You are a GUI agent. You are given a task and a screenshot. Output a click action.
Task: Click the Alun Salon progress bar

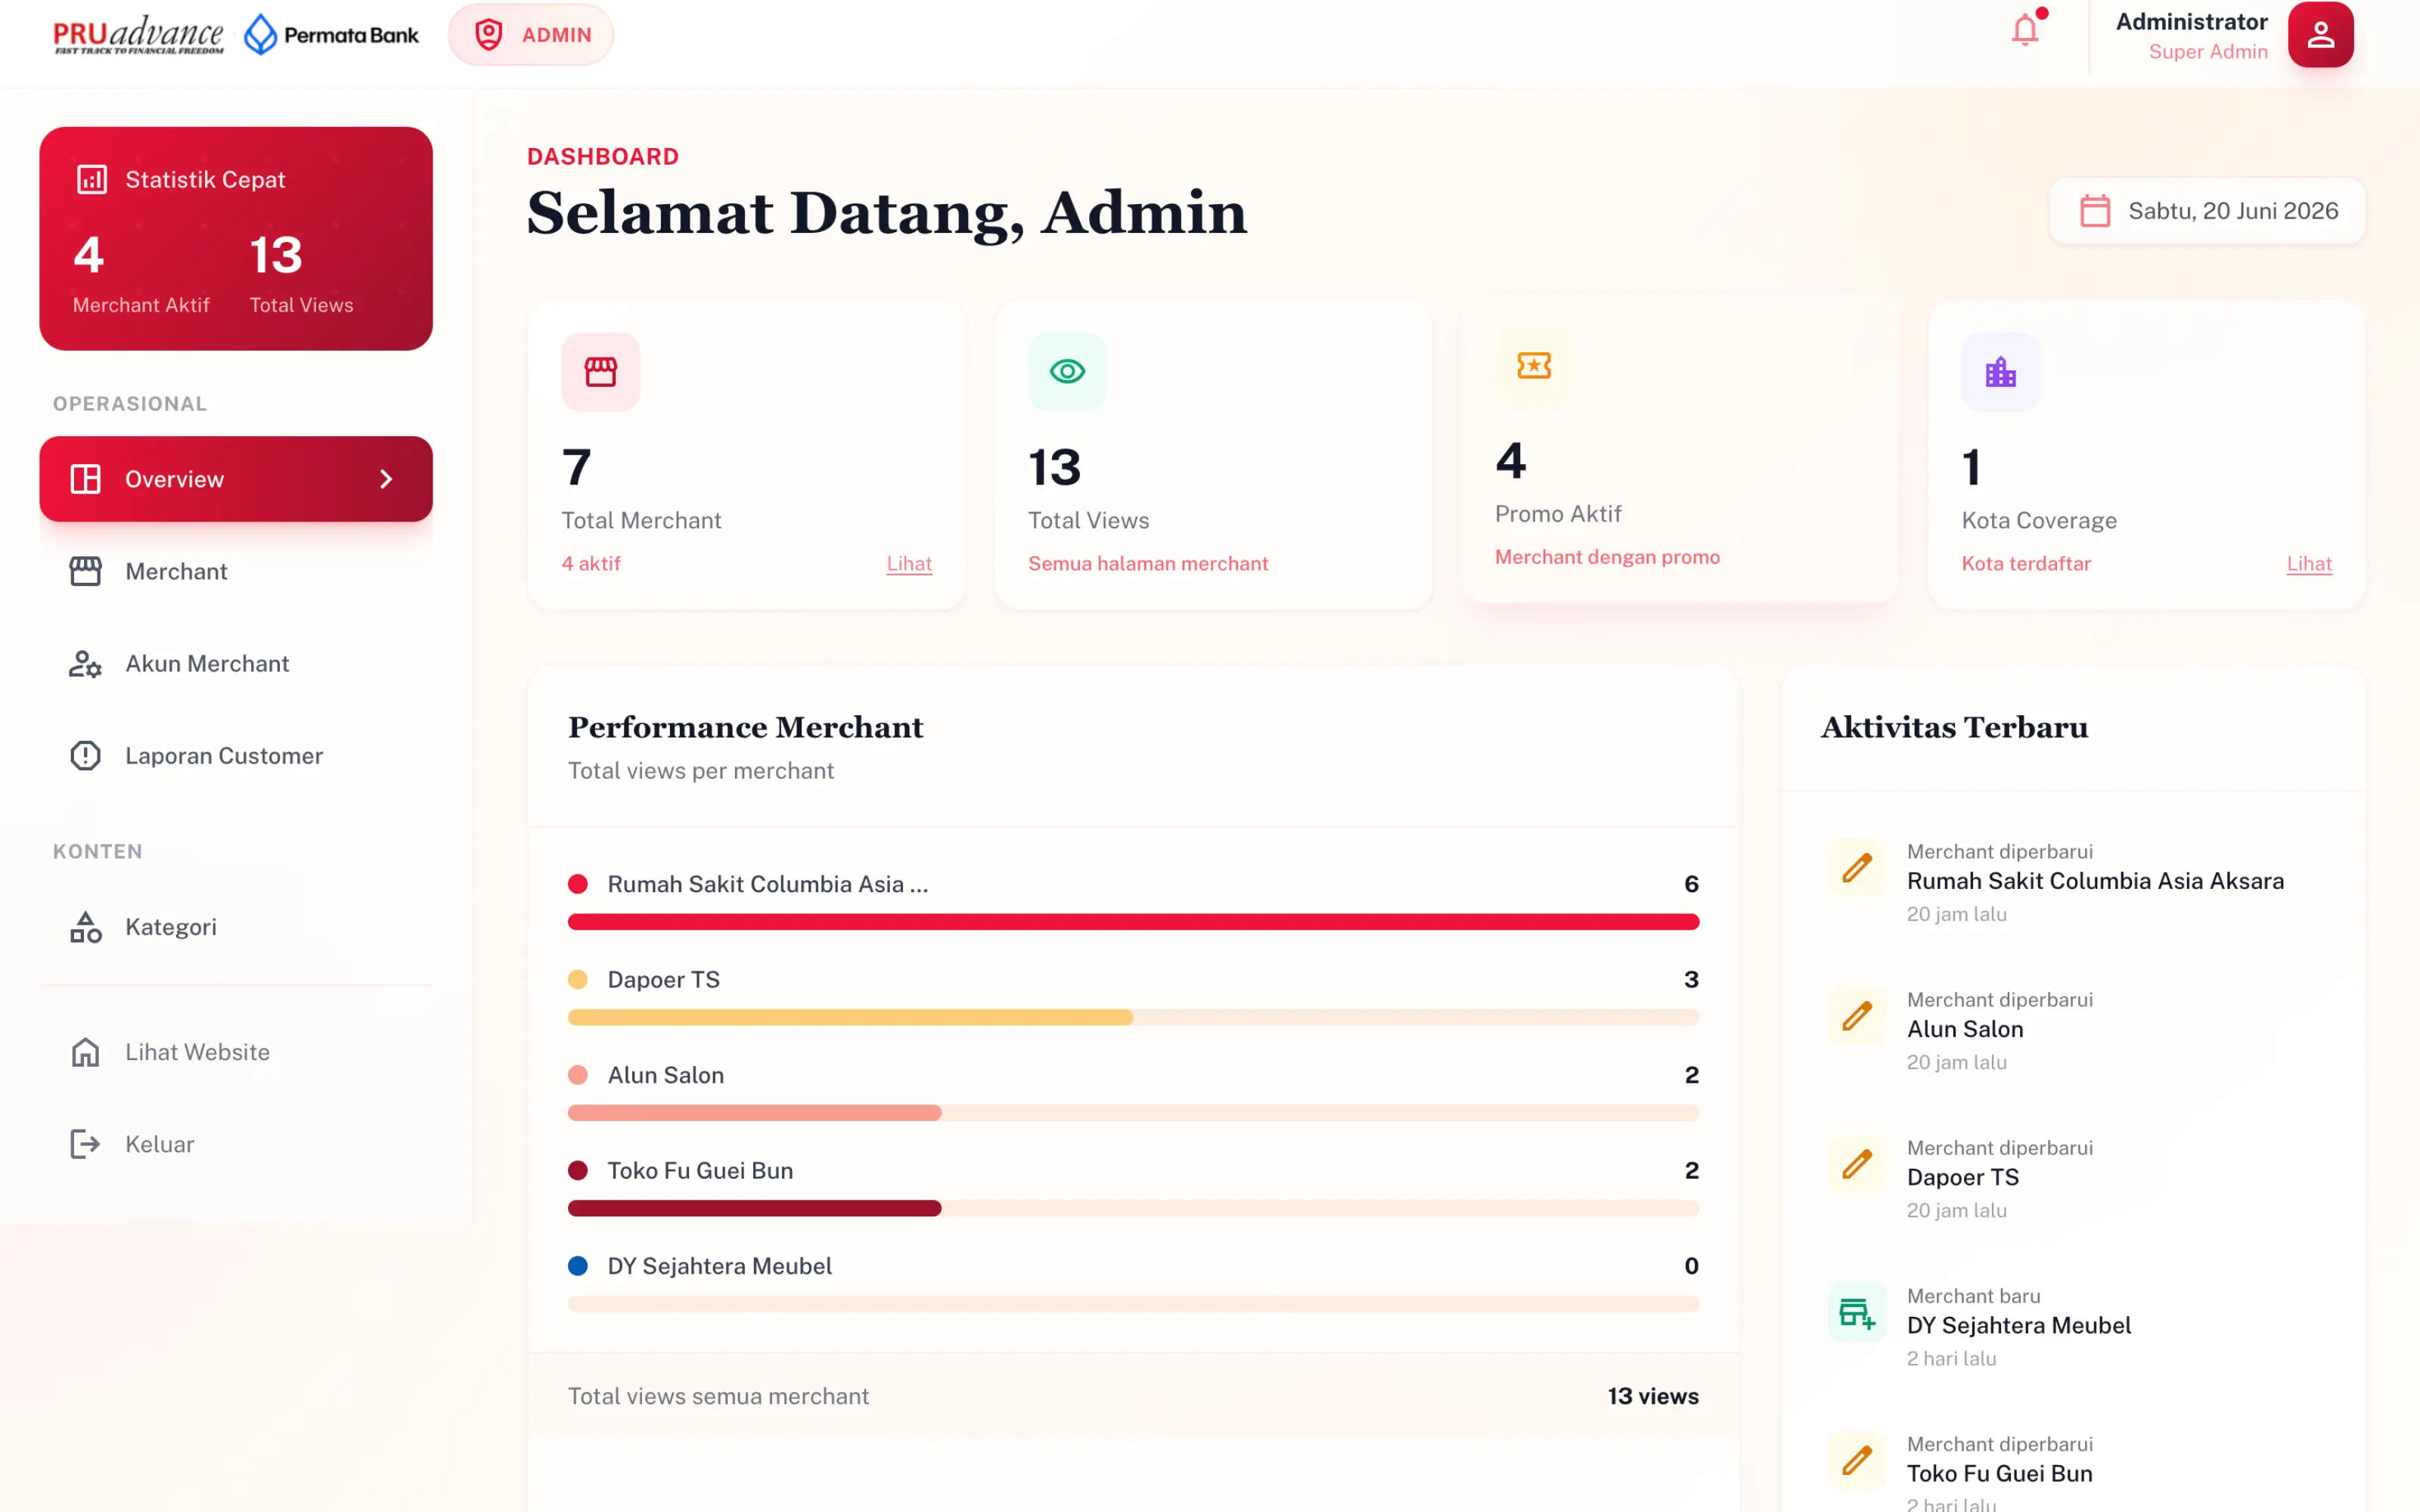pyautogui.click(x=1133, y=1113)
